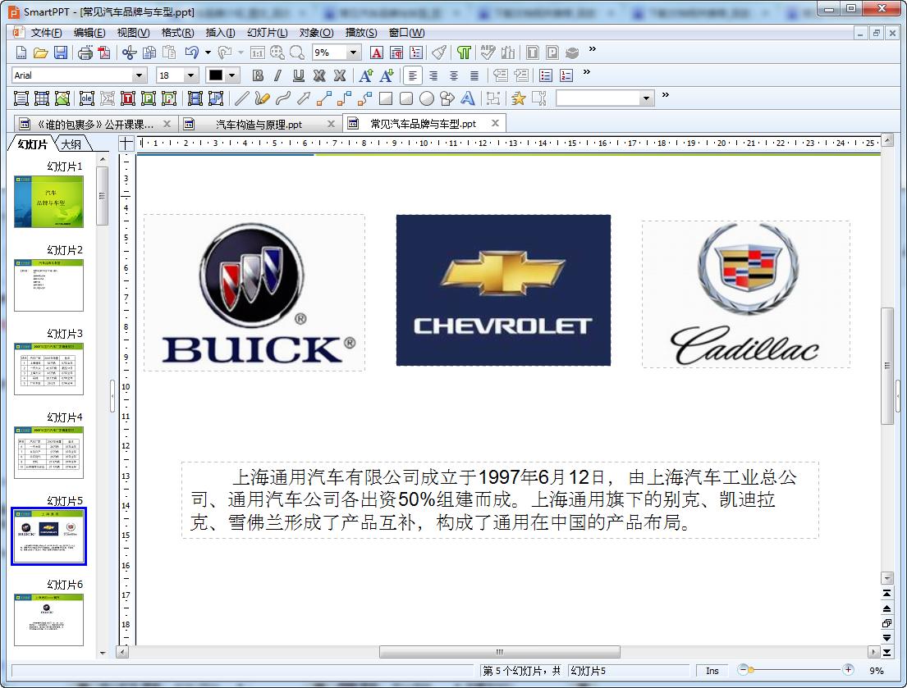Go to next slide with down arrow
Image resolution: width=907 pixels, height=688 pixels.
886,638
